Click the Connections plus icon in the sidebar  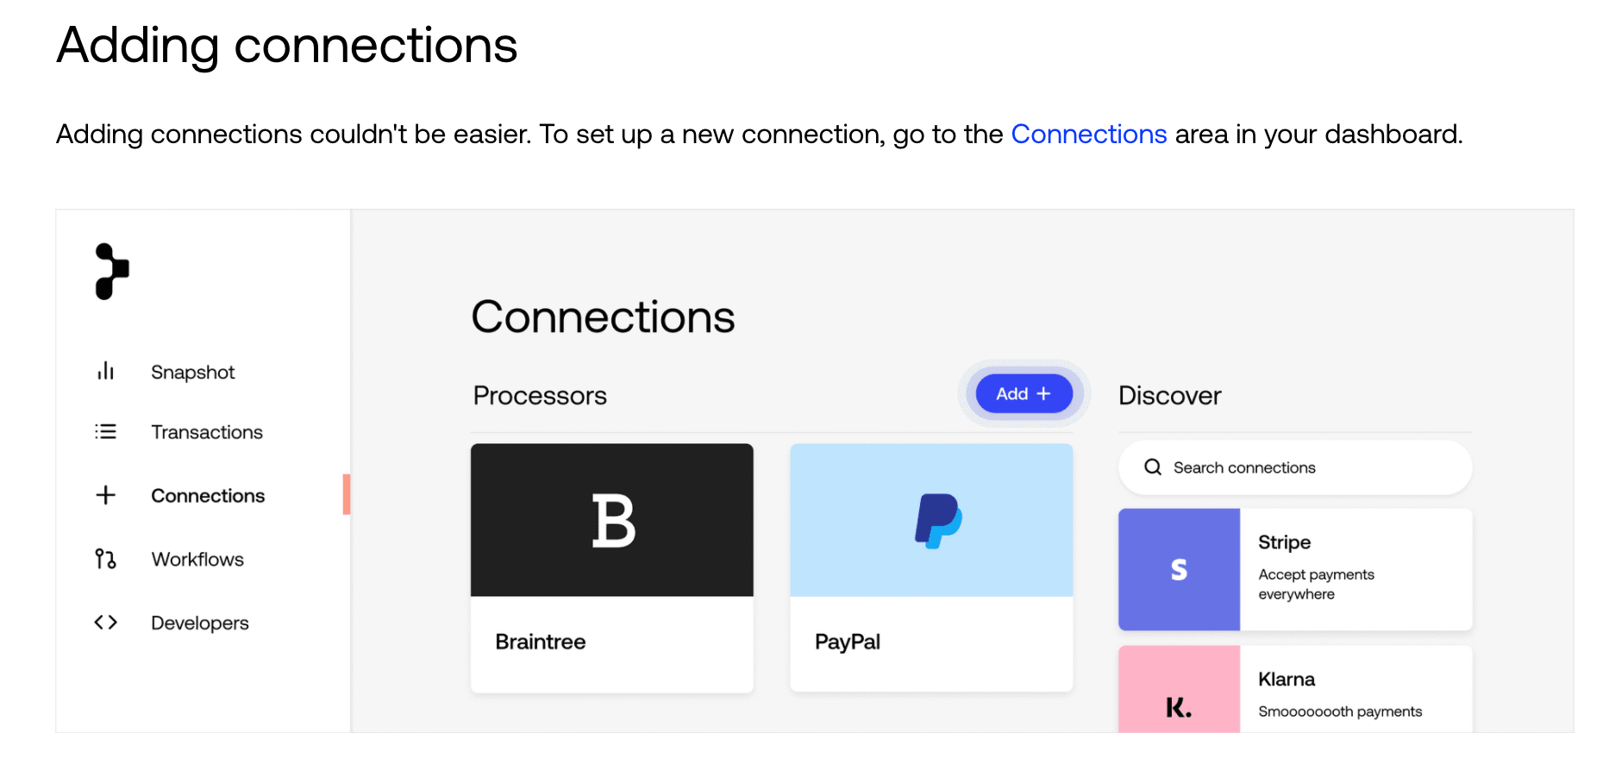click(x=105, y=495)
